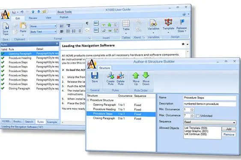Image resolution: width=241 pixels, height=160 pixels.
Task: Click Save Topic icon in main ribbon
Action: (x=6, y=26)
